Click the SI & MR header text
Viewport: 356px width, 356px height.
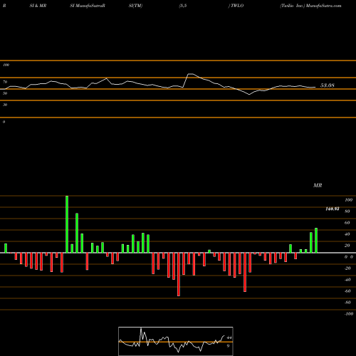[x=38, y=6]
